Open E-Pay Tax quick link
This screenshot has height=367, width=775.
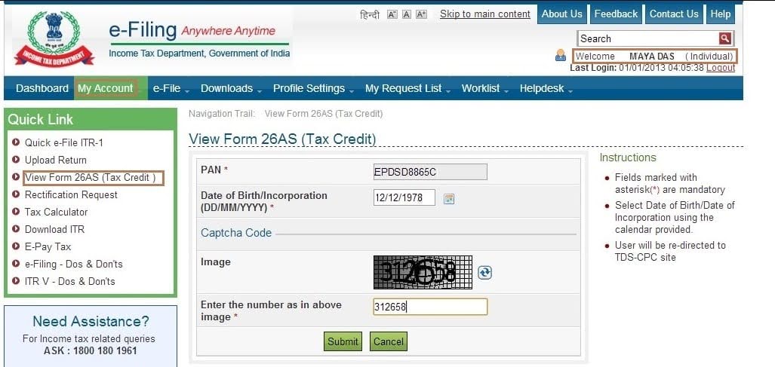coord(48,246)
